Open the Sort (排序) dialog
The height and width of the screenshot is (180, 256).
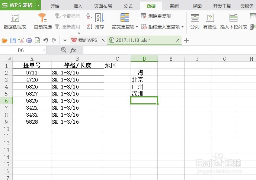100,21
